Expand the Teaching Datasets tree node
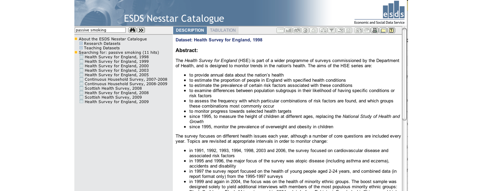This screenshot has width=482, height=191. point(81,48)
